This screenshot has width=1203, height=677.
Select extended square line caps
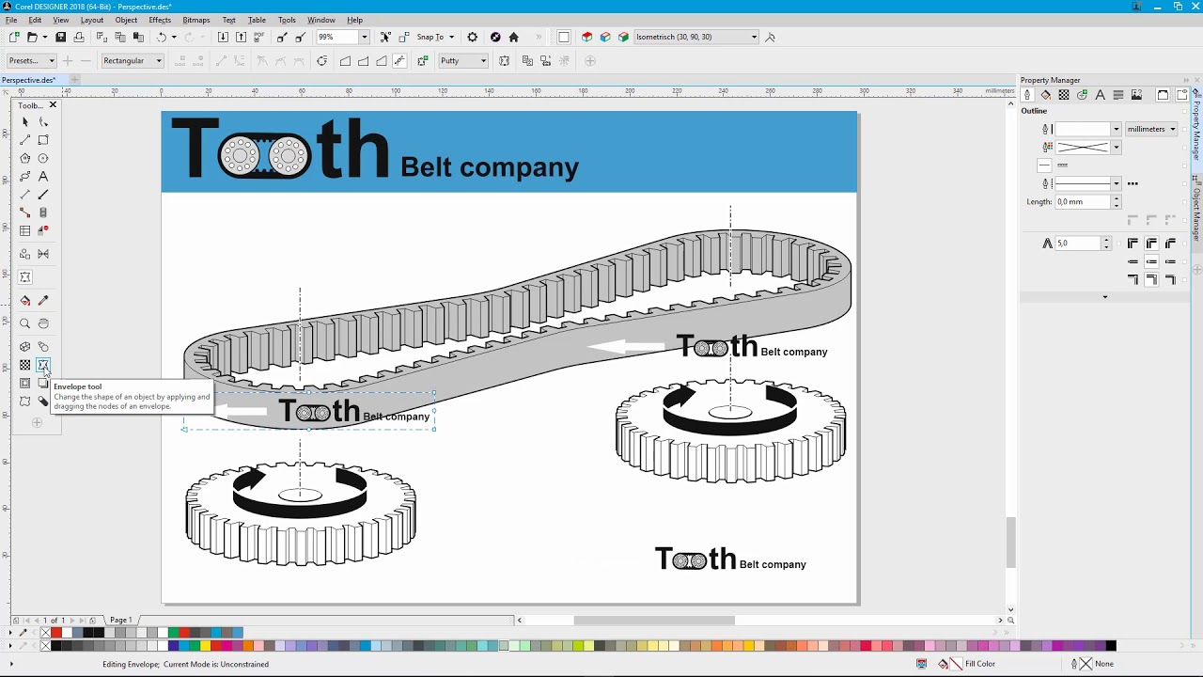(1170, 261)
